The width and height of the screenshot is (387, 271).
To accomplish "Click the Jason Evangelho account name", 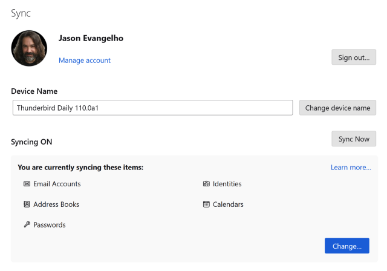I will [x=91, y=38].
